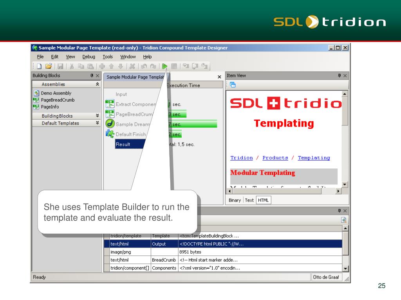This screenshot has width=401, height=300.
Task: Click the New document toolbar icon
Action: point(39,66)
